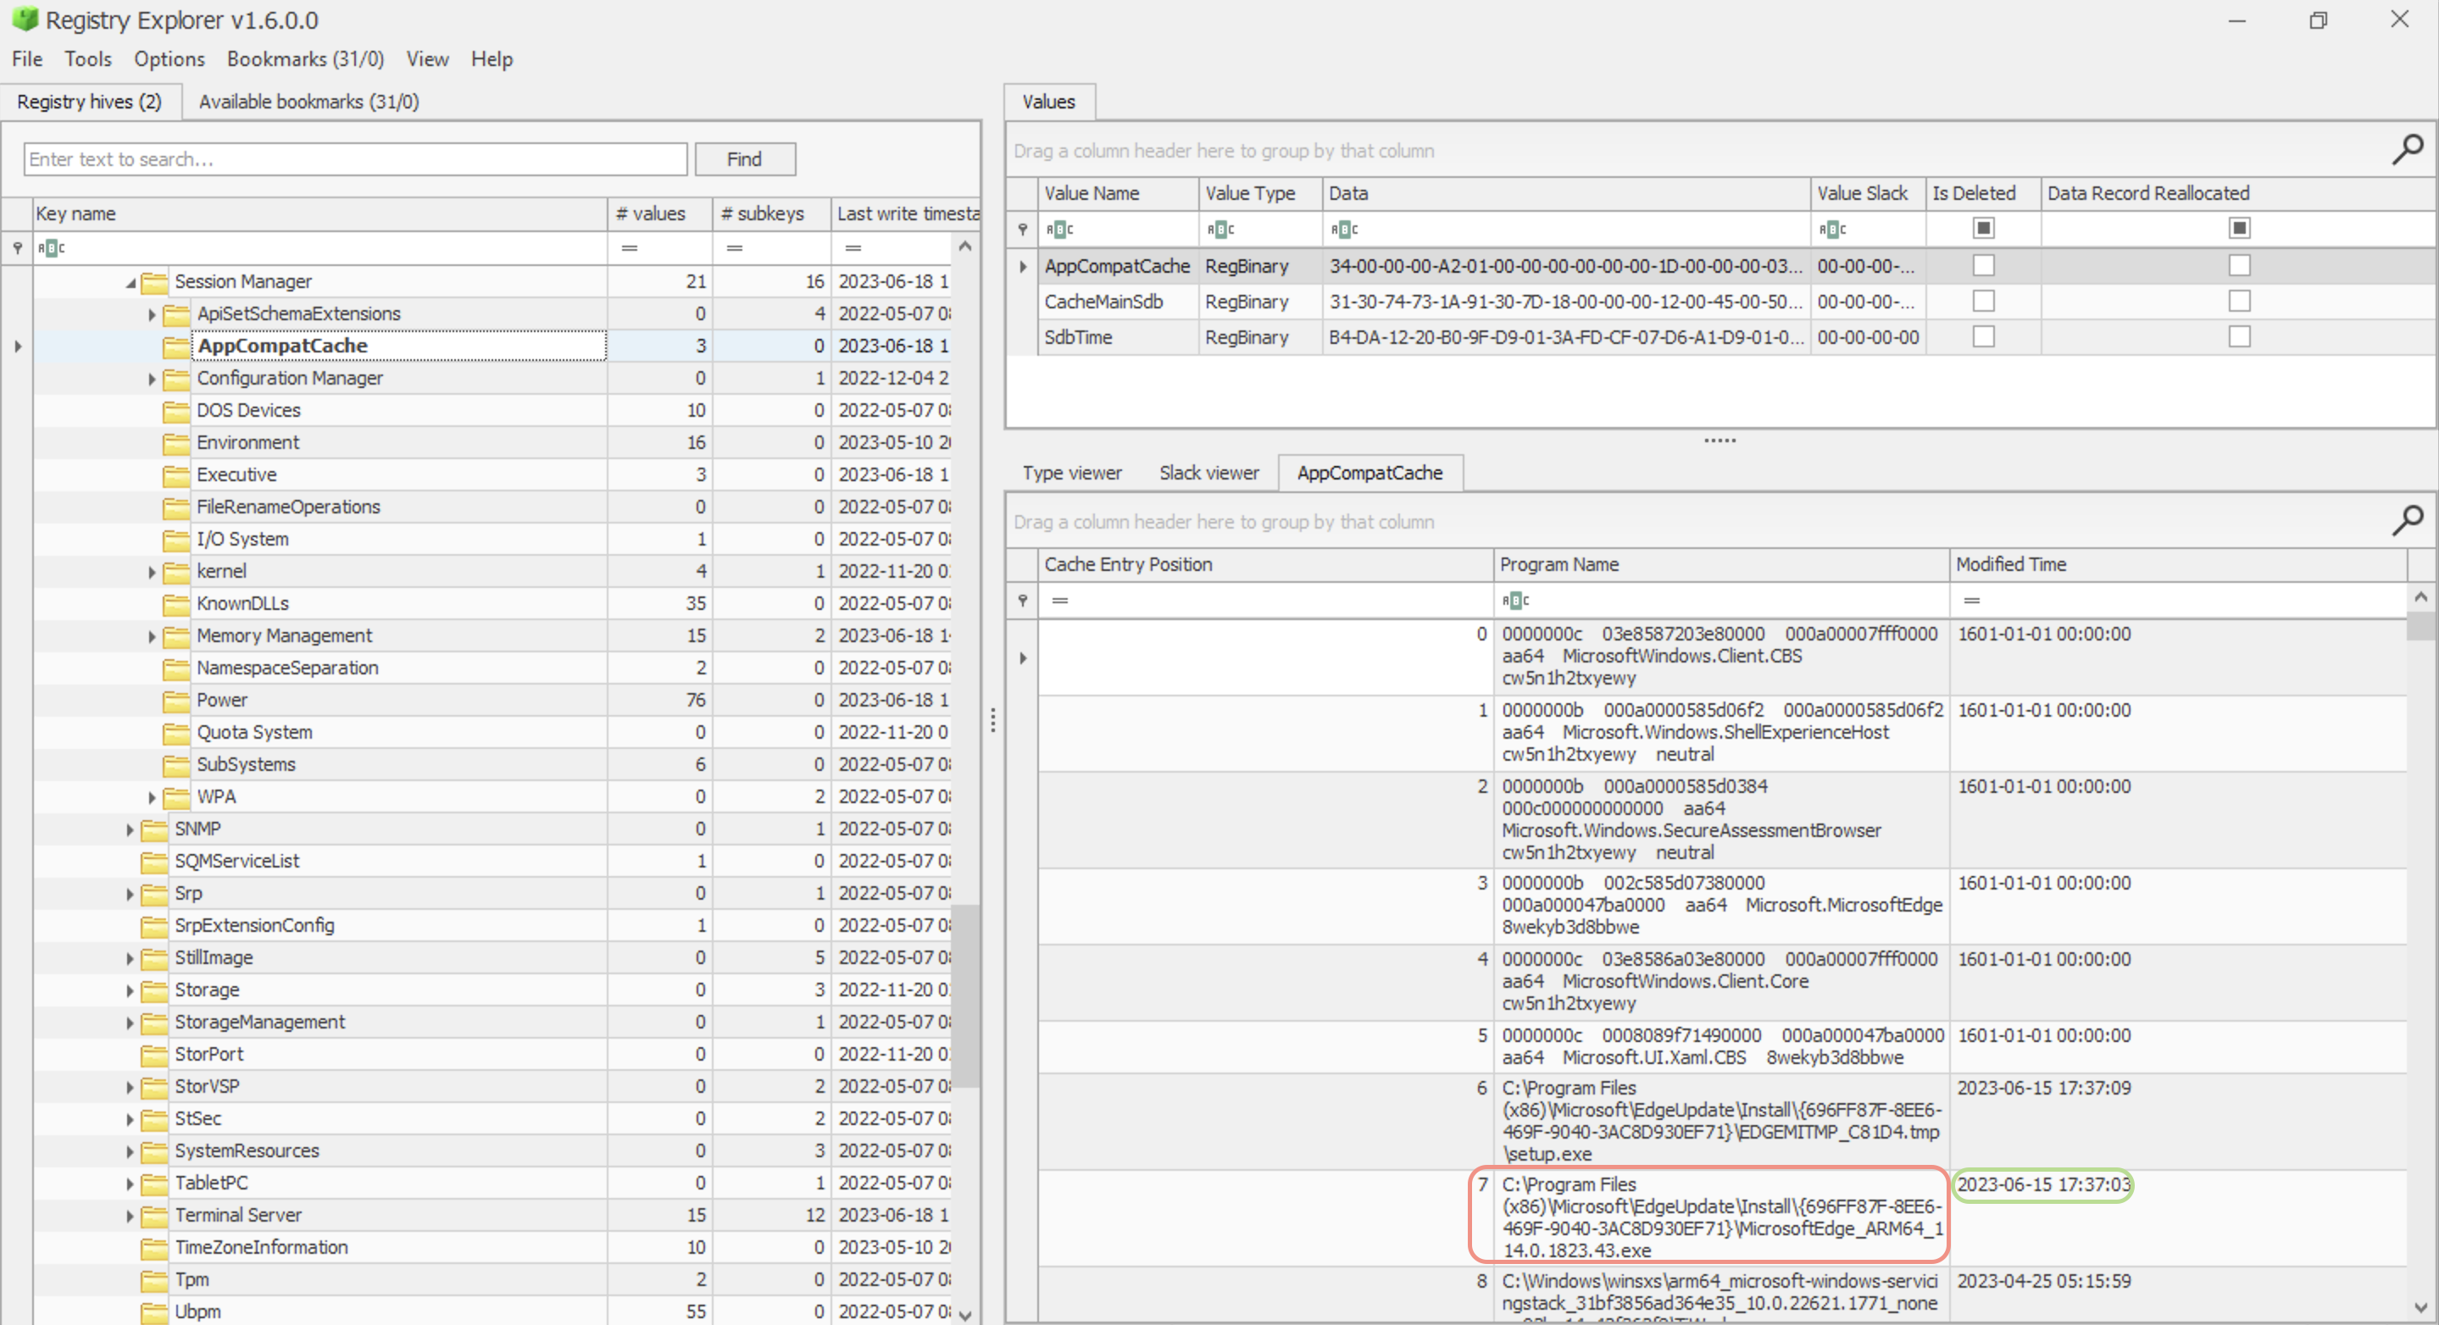2439x1325 pixels.
Task: Open the Tools menu
Action: 88,58
